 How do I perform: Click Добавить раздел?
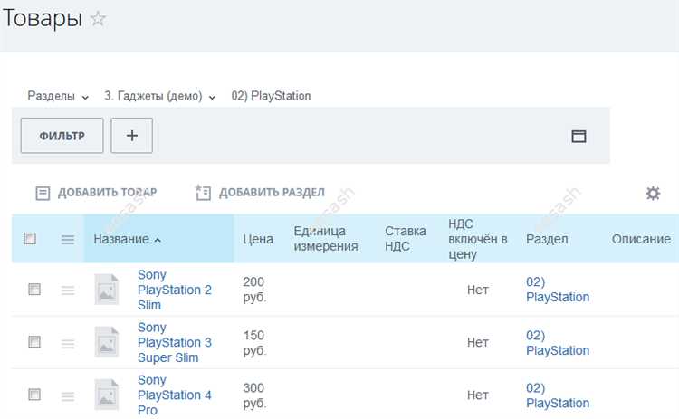[272, 192]
